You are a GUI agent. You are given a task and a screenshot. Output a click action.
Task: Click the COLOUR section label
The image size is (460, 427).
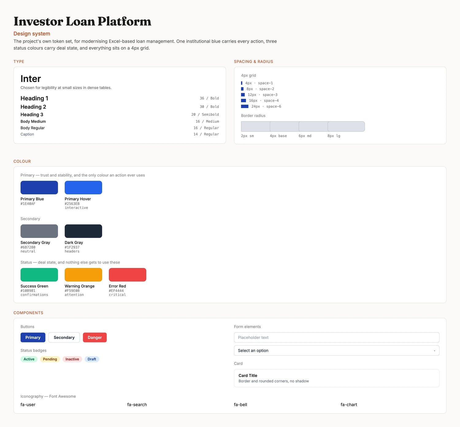point(22,161)
